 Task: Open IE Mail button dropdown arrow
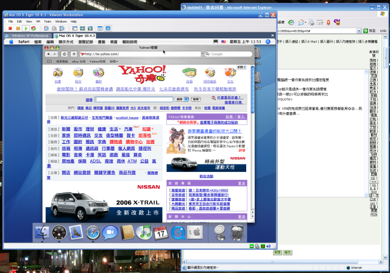click(305, 23)
